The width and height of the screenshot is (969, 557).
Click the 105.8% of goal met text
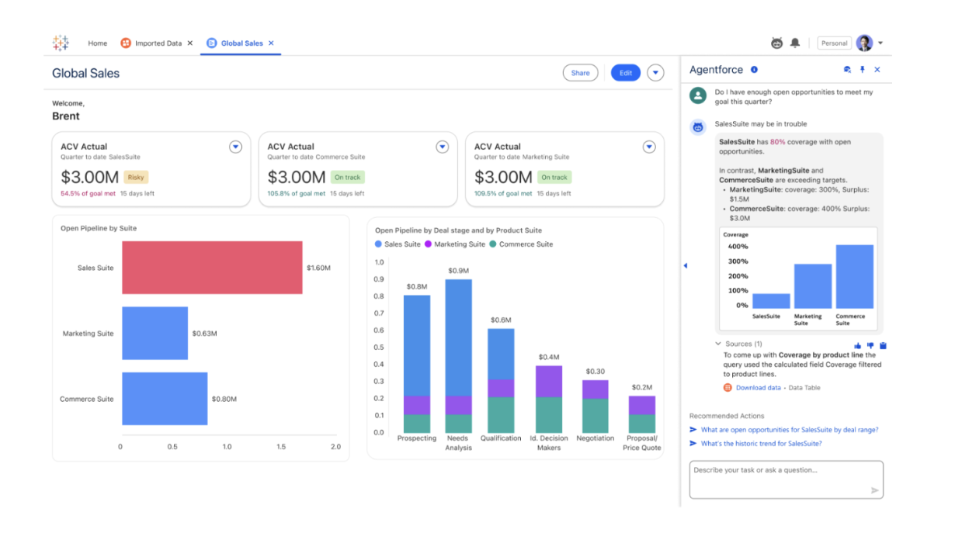click(x=297, y=193)
